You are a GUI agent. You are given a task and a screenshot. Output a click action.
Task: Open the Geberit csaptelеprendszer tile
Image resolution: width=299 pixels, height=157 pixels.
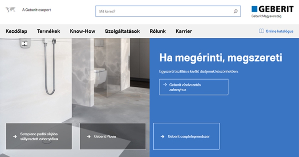click(x=187, y=136)
